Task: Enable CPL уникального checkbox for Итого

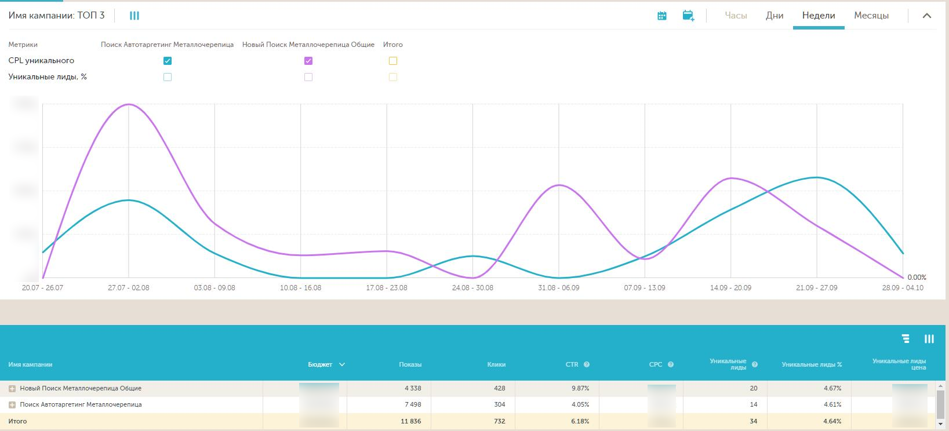Action: [x=393, y=61]
